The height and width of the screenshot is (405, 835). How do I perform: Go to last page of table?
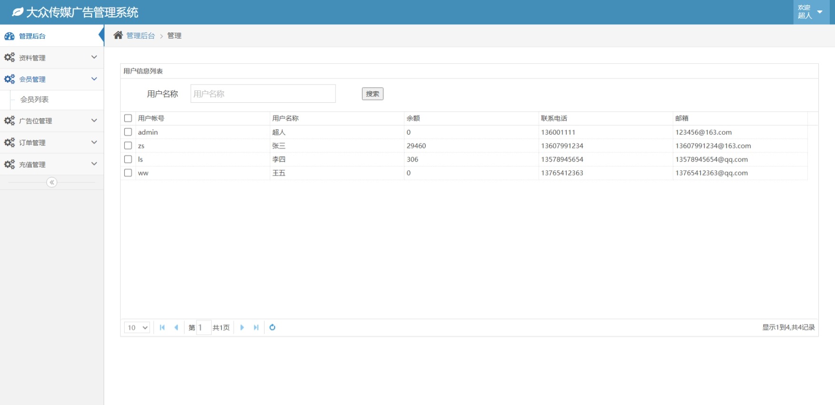[x=256, y=328]
